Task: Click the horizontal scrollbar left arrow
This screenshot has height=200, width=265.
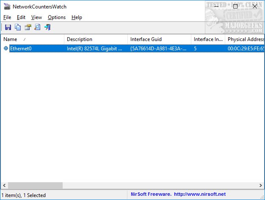Action: [x=4, y=186]
